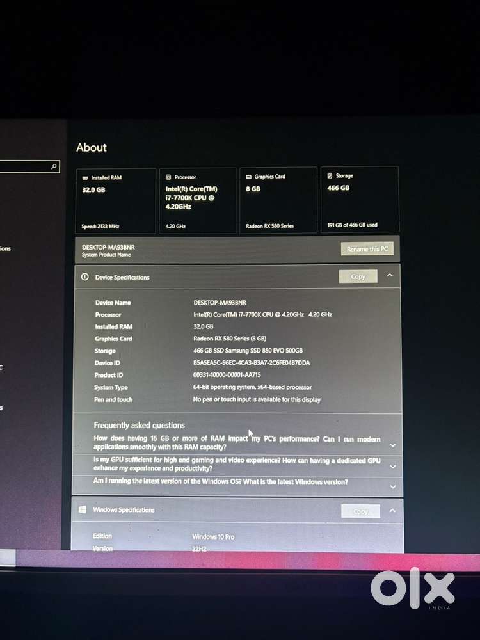The image size is (480, 640).
Task: Select the Samsung SSD 850 EVO storage value
Action: pos(248,350)
